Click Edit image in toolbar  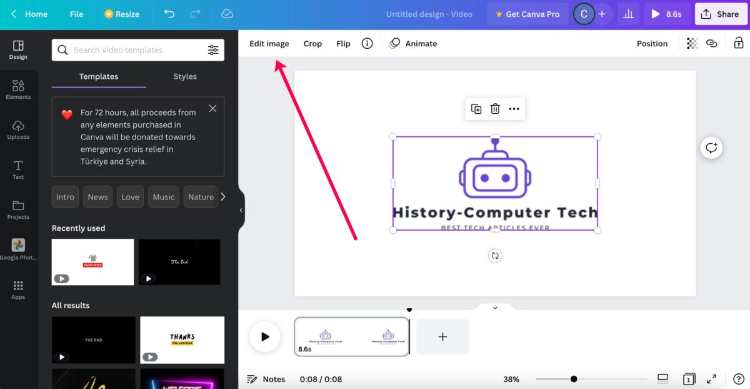tap(269, 43)
